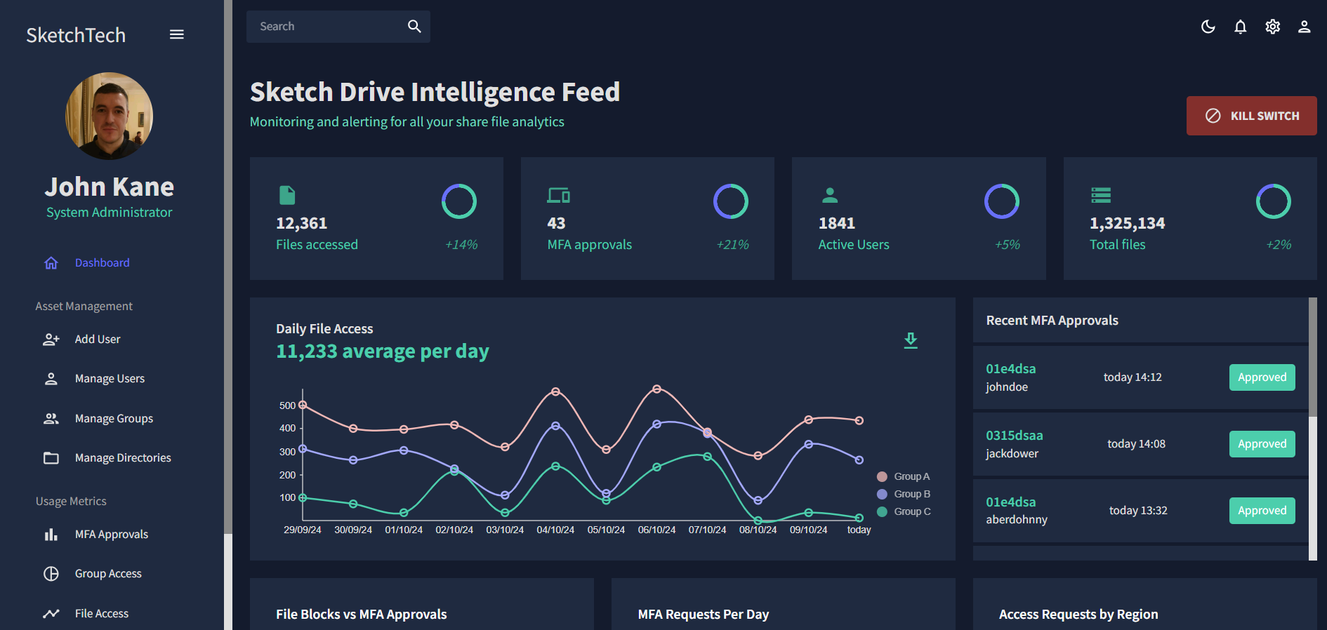Click the Active Users progress ring
1327x630 pixels.
tap(1002, 202)
